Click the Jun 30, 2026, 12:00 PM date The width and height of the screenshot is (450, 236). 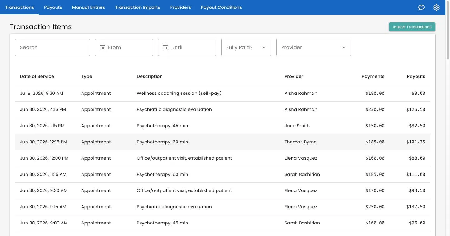click(44, 158)
